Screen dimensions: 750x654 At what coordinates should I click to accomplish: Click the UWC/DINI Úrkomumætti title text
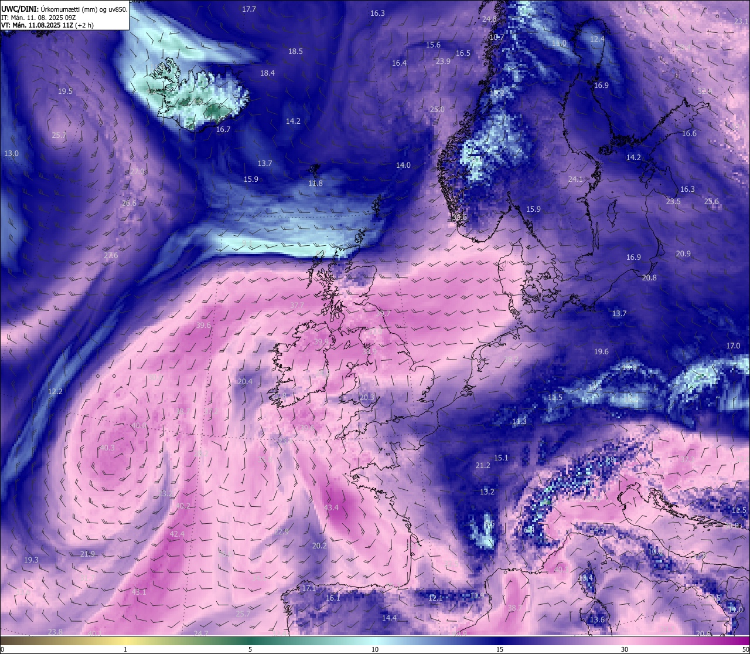click(64, 9)
